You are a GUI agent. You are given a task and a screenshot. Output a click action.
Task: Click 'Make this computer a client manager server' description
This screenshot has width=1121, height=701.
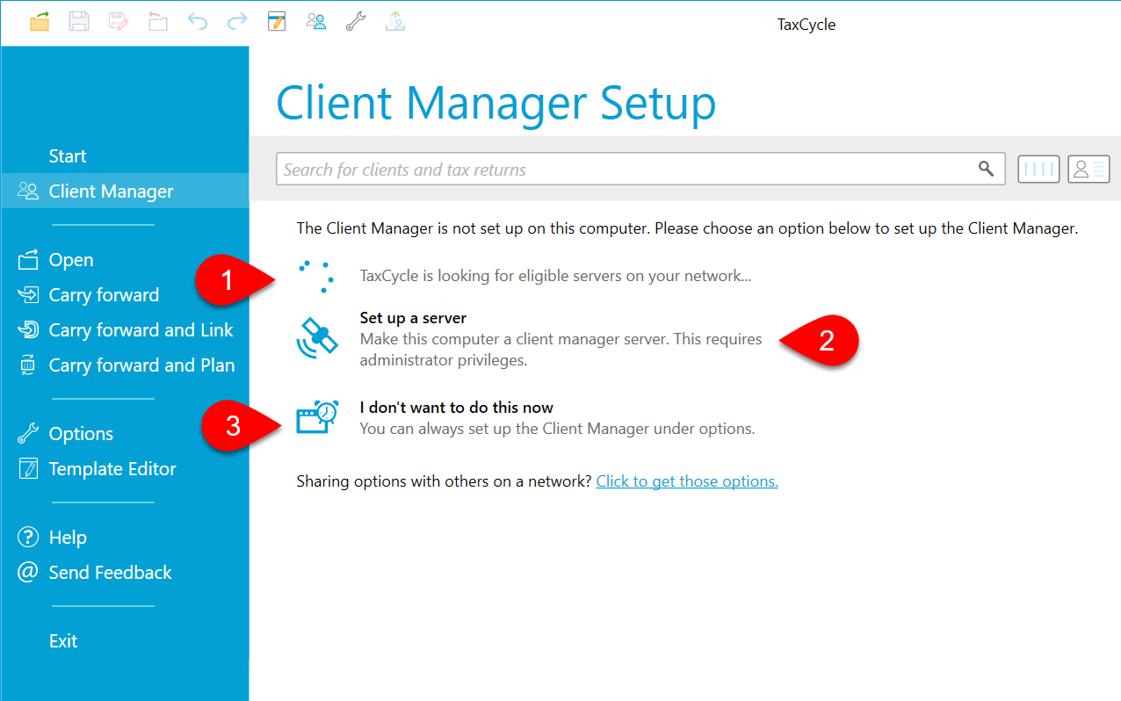(560, 350)
